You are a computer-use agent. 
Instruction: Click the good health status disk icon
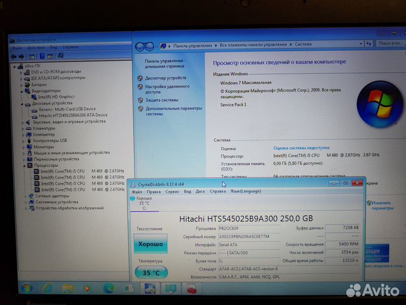point(133,199)
